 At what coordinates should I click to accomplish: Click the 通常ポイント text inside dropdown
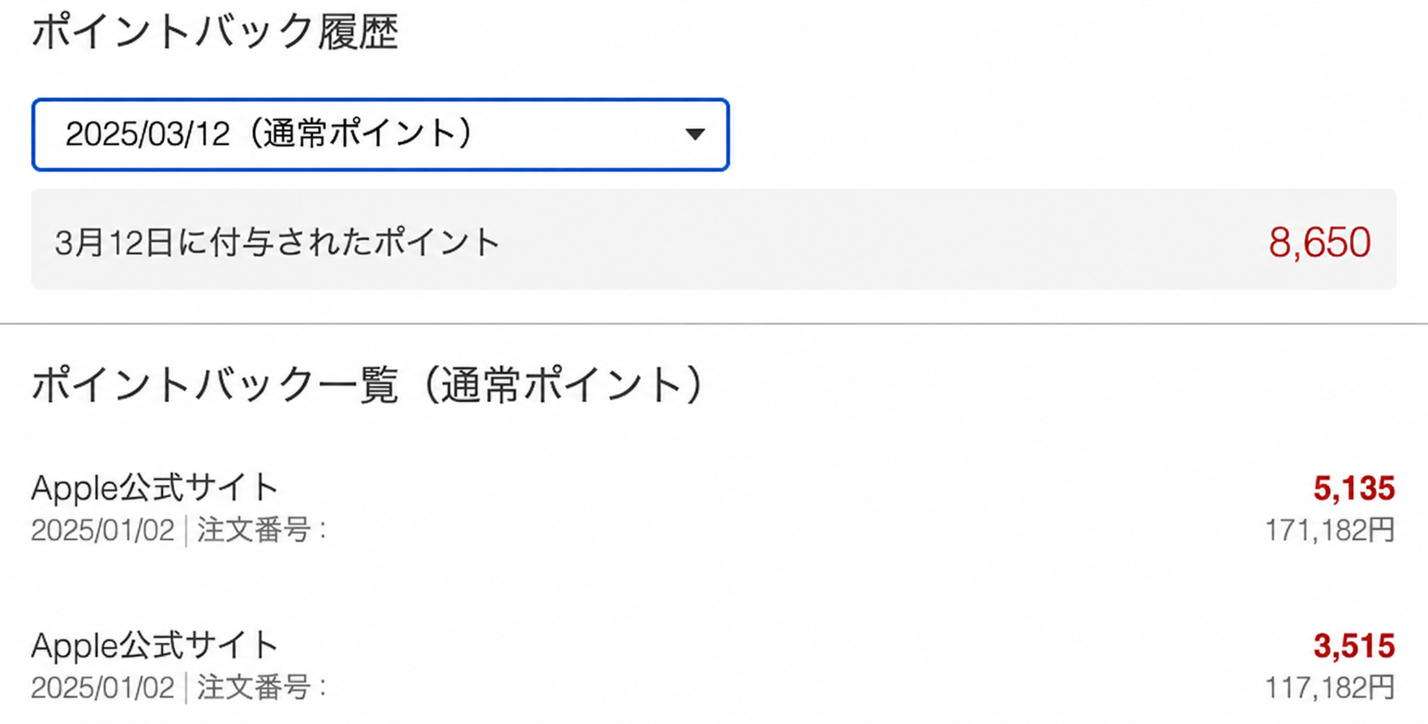coord(359,134)
